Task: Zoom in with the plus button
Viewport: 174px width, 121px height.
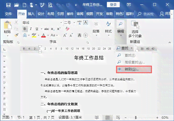Action: pos(157,118)
